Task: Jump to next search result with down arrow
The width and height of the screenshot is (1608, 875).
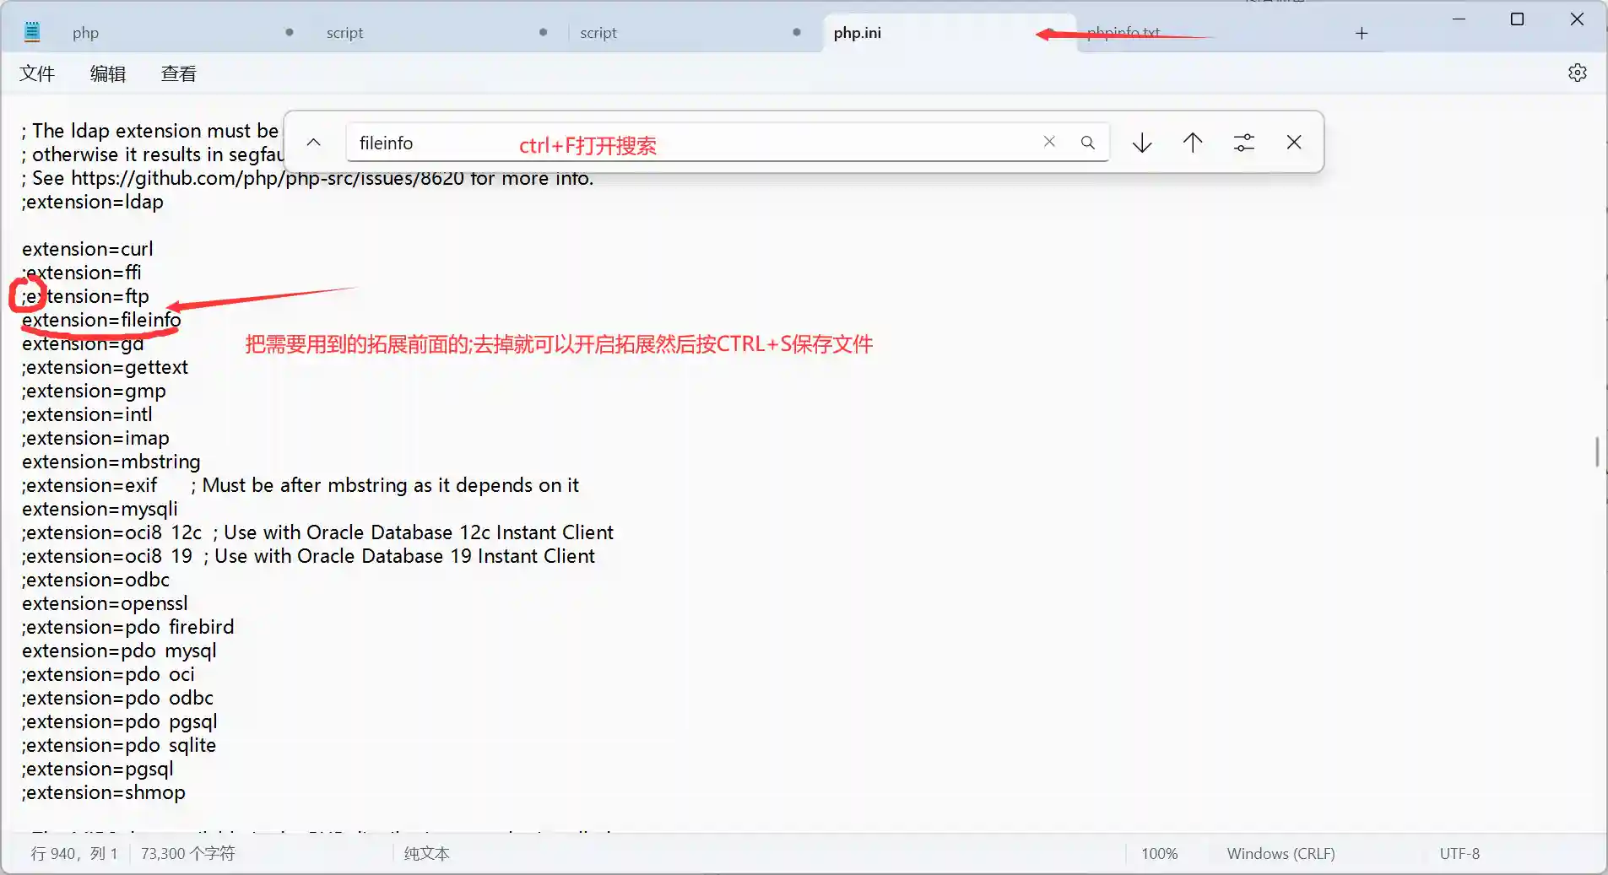Action: [1140, 142]
